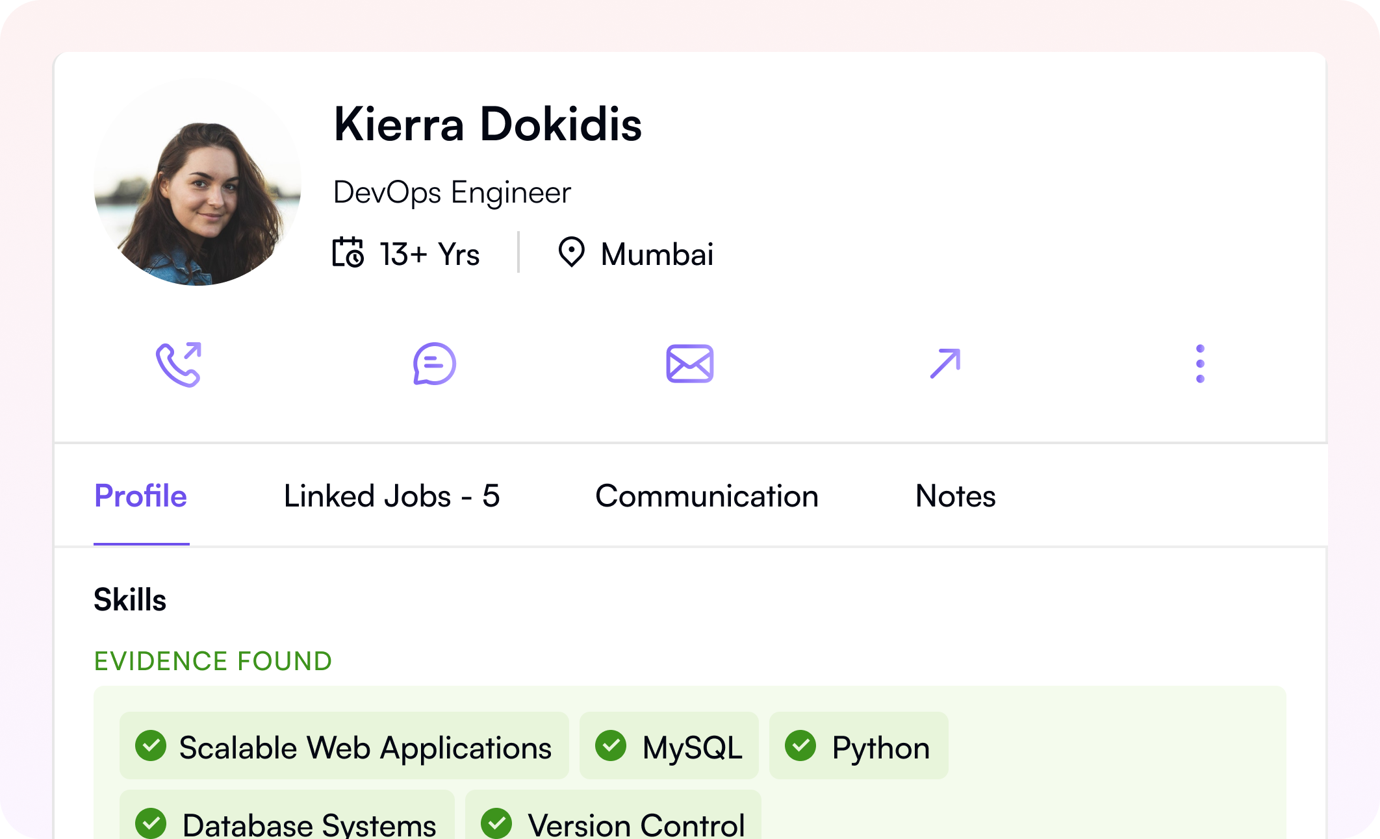Click the diagonal arrow share icon
Image resolution: width=1380 pixels, height=839 pixels.
pyautogui.click(x=945, y=364)
